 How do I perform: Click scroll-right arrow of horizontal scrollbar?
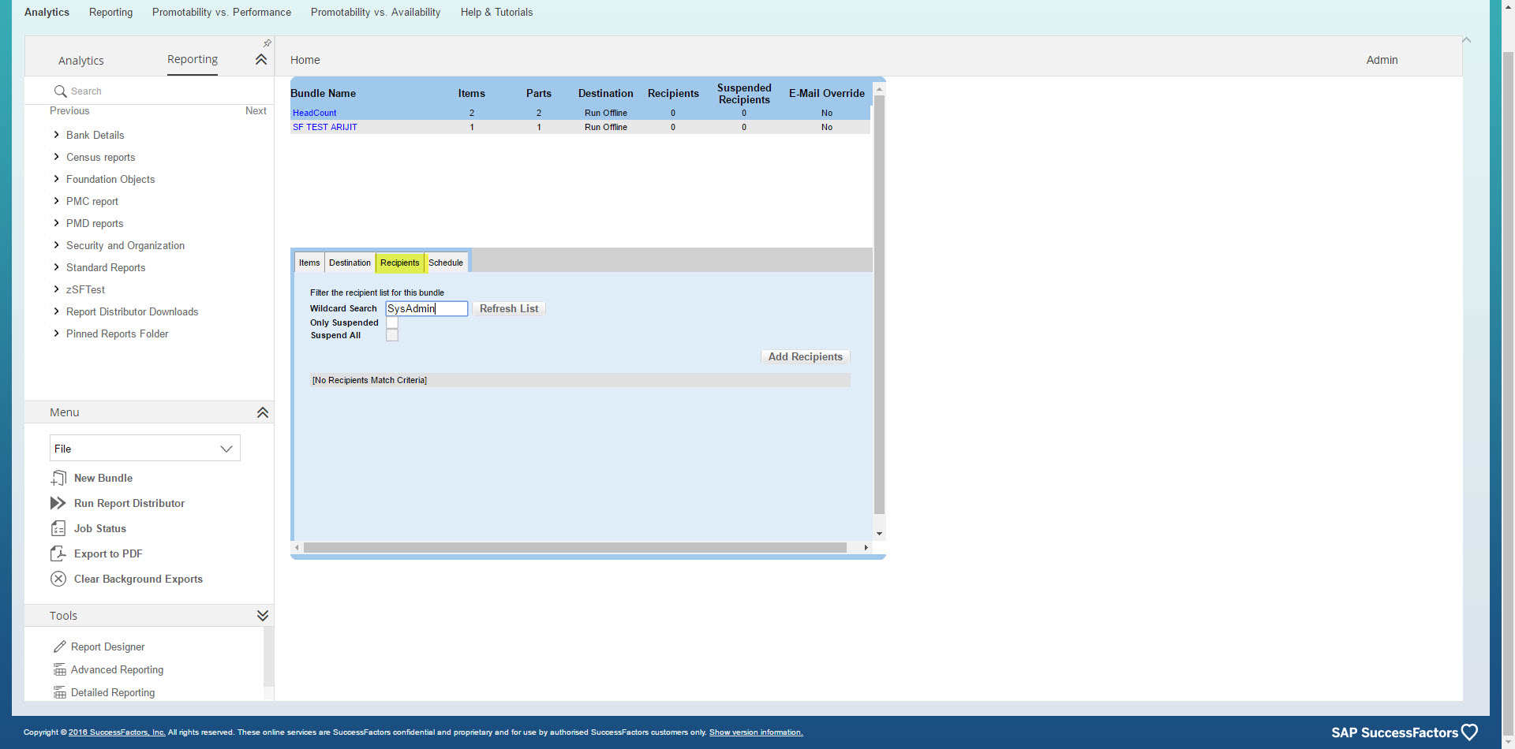pos(866,547)
